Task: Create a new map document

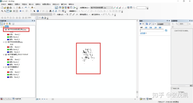Action: pos(2,8)
